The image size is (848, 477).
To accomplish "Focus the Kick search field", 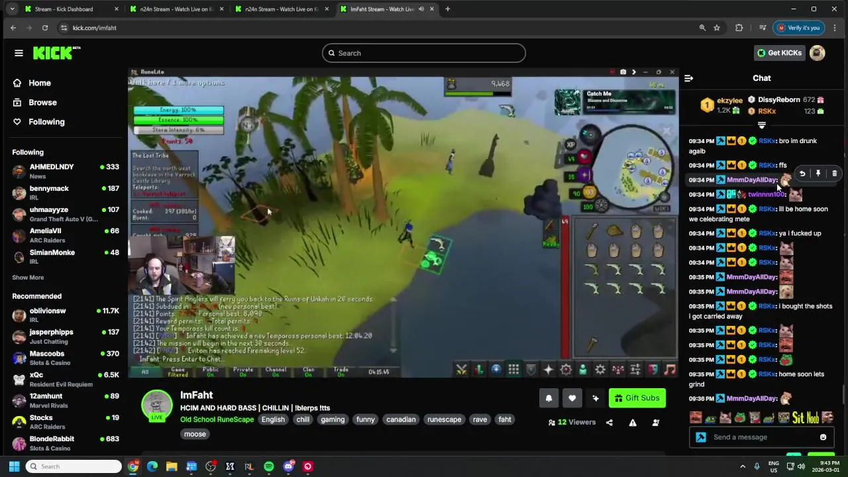I will click(x=424, y=53).
